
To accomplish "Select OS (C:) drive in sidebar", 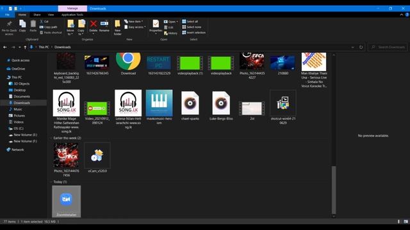I will point(19,128).
